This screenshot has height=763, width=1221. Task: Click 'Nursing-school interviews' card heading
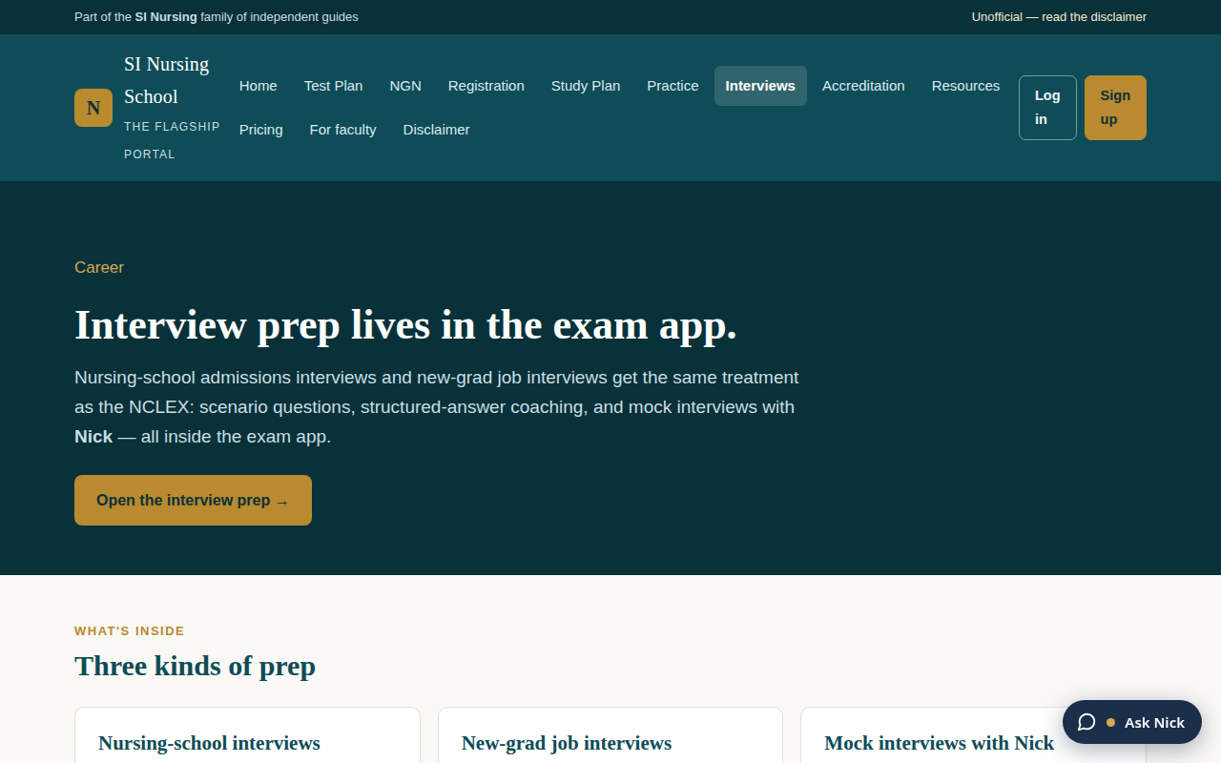pyautogui.click(x=209, y=743)
